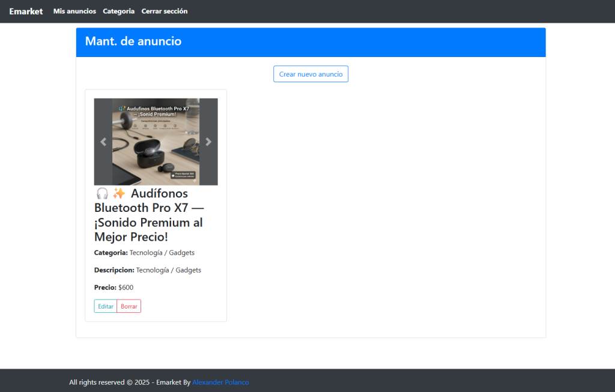The height and width of the screenshot is (392, 615).
Task: Click the Descripcion Tecnología / Gadgets line
Action: pos(148,270)
